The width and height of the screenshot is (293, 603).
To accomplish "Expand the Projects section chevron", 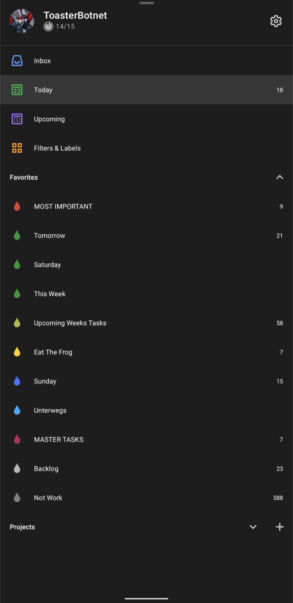I will coord(252,527).
